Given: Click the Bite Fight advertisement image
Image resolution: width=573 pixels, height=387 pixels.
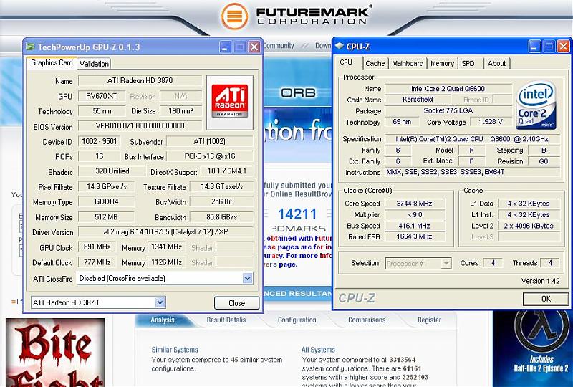Looking at the screenshot, I should (x=55, y=353).
